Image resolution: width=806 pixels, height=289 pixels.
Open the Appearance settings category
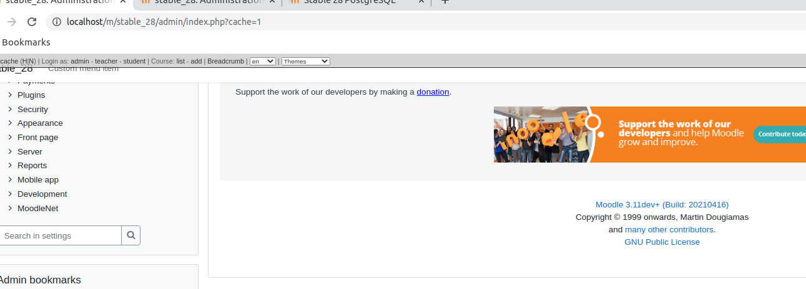point(40,123)
